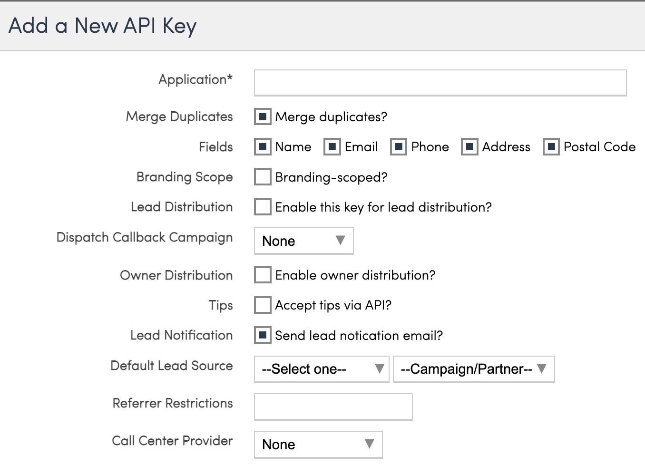Tick the Accept tips via API checkbox

[263, 305]
